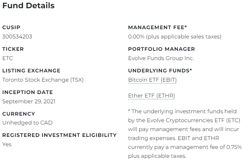Click the September 29, 2021 inception date
This screenshot has width=248, height=164.
29,102
